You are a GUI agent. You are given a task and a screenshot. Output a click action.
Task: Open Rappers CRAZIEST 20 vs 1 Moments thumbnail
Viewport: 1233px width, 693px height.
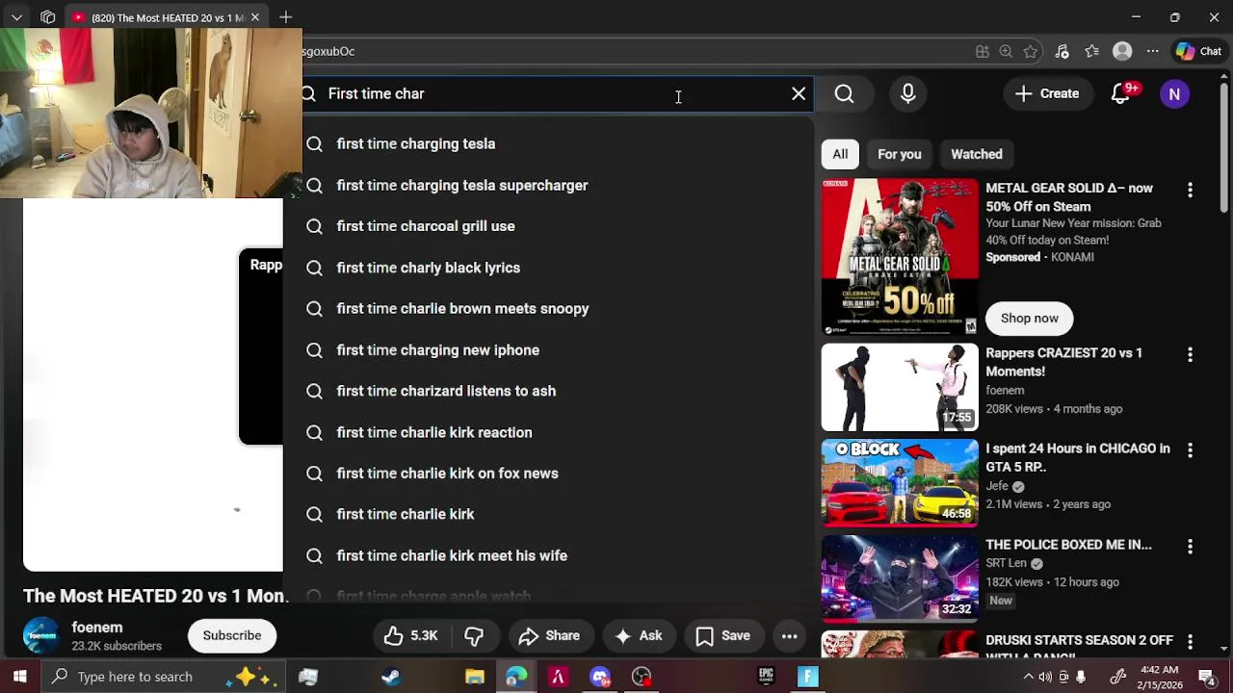900,387
